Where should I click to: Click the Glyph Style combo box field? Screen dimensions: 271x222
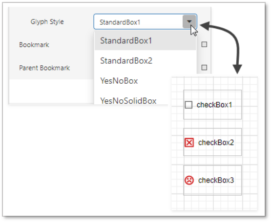pyautogui.click(x=145, y=22)
